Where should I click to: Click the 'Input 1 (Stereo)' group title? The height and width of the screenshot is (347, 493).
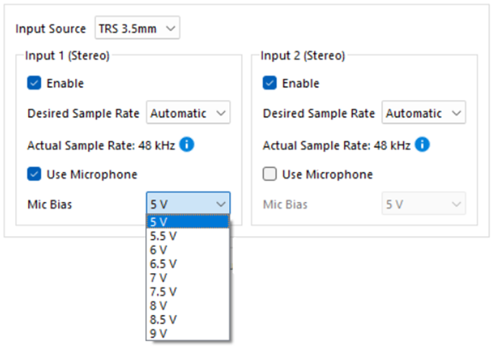[x=67, y=55]
